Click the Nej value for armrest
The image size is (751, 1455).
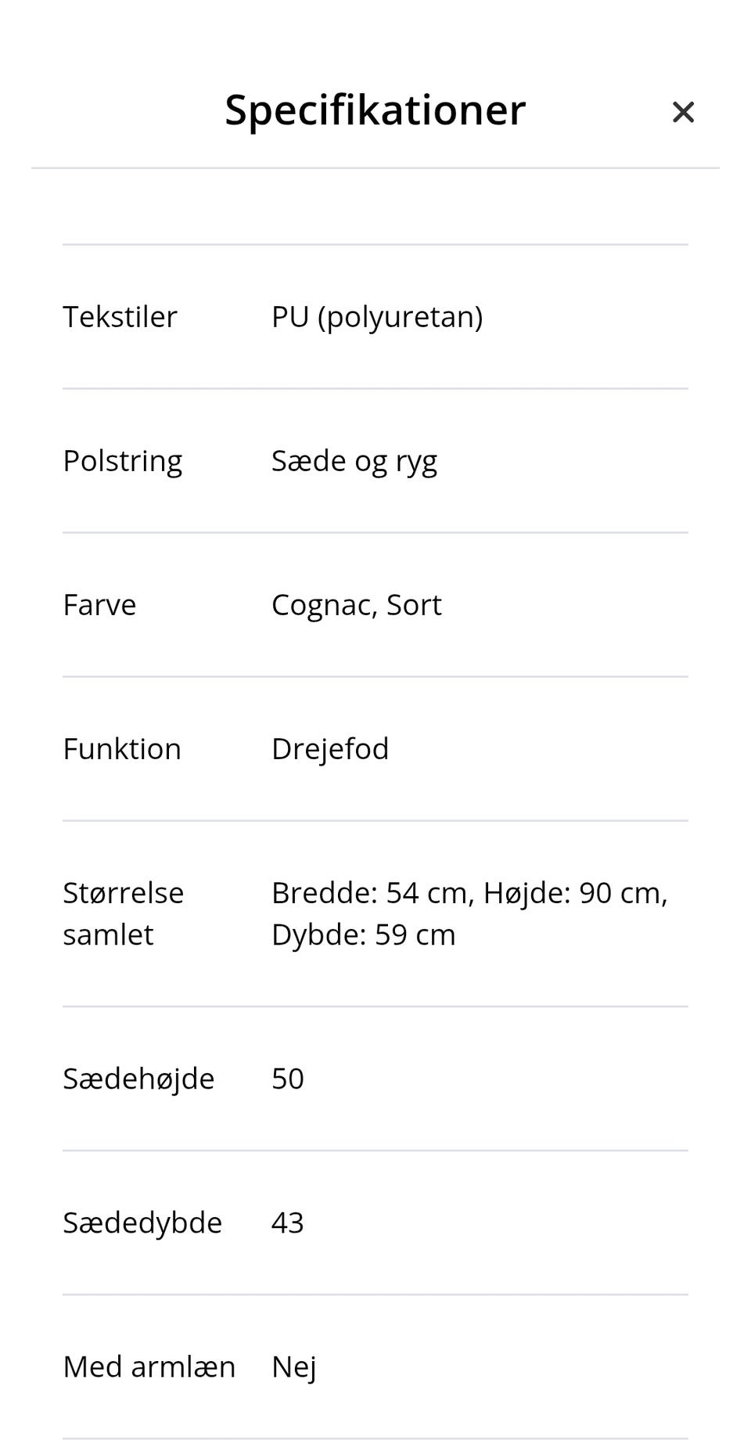[293, 1366]
